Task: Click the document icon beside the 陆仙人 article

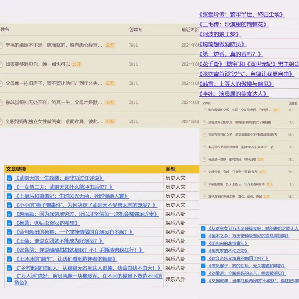Action: pos(9,268)
